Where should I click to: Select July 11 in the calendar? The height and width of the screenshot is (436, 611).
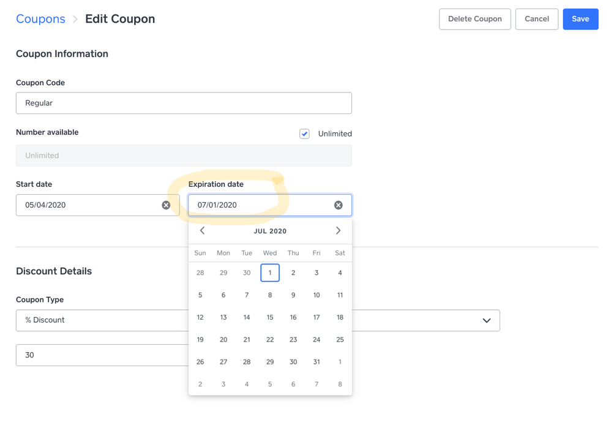pyautogui.click(x=340, y=295)
